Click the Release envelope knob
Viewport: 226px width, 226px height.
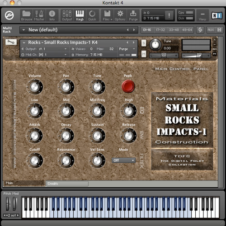[128, 136]
